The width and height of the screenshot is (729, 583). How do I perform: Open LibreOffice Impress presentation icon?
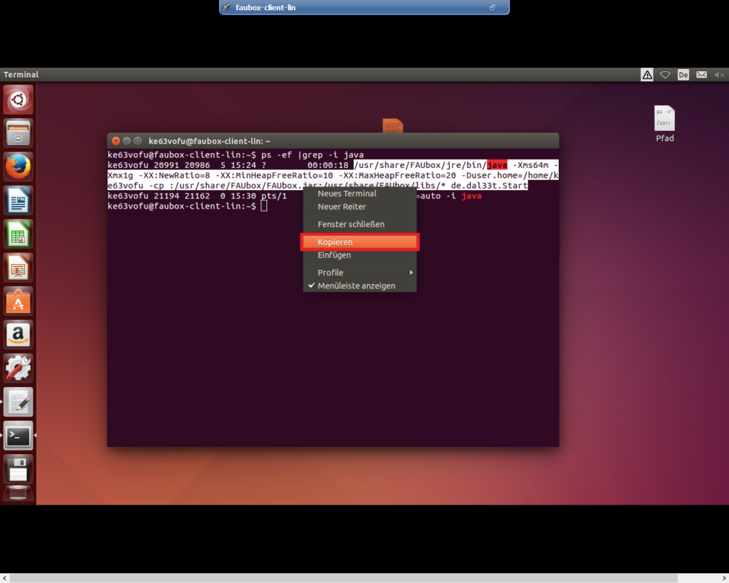[x=18, y=268]
